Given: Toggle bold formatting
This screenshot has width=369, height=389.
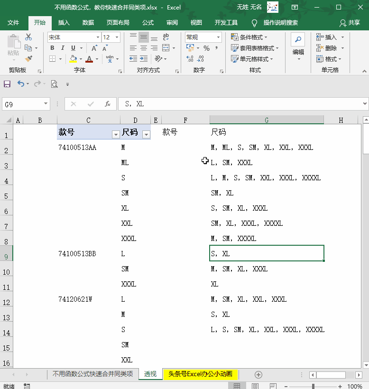Looking at the screenshot, I should [52, 48].
